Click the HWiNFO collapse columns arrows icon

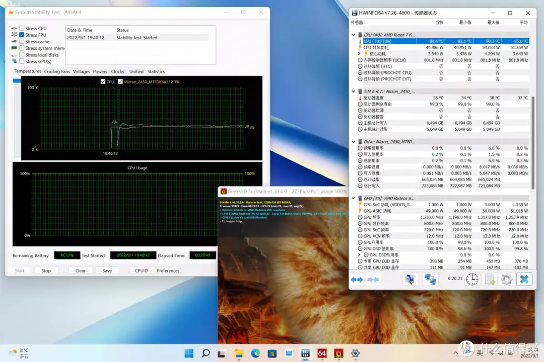tap(373, 279)
